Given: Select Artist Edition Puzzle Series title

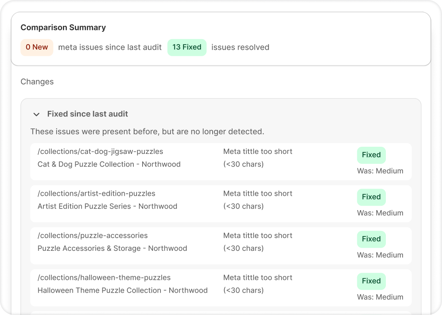Looking at the screenshot, I should coord(107,207).
